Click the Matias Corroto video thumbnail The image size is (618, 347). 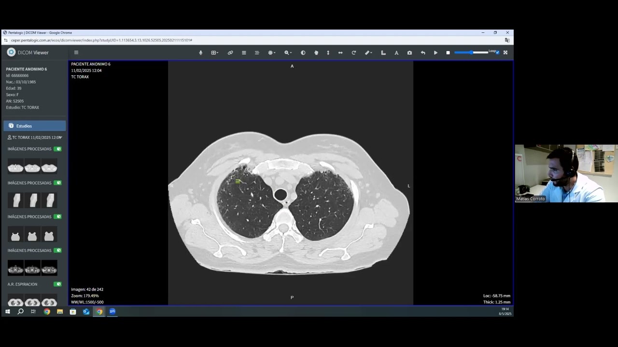566,173
